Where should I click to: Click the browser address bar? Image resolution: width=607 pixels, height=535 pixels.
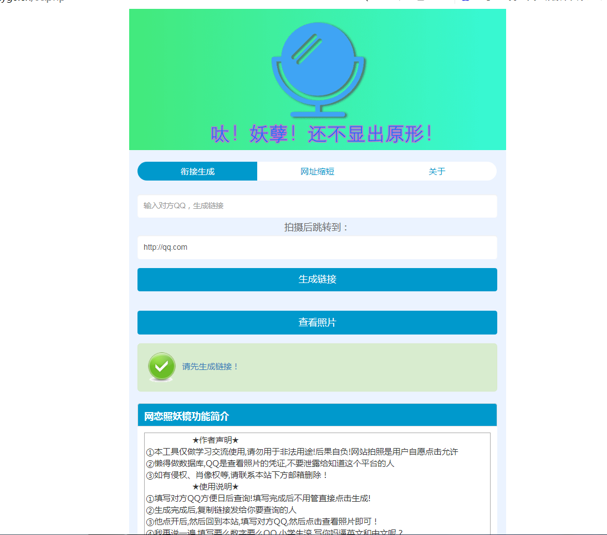click(x=33, y=1)
